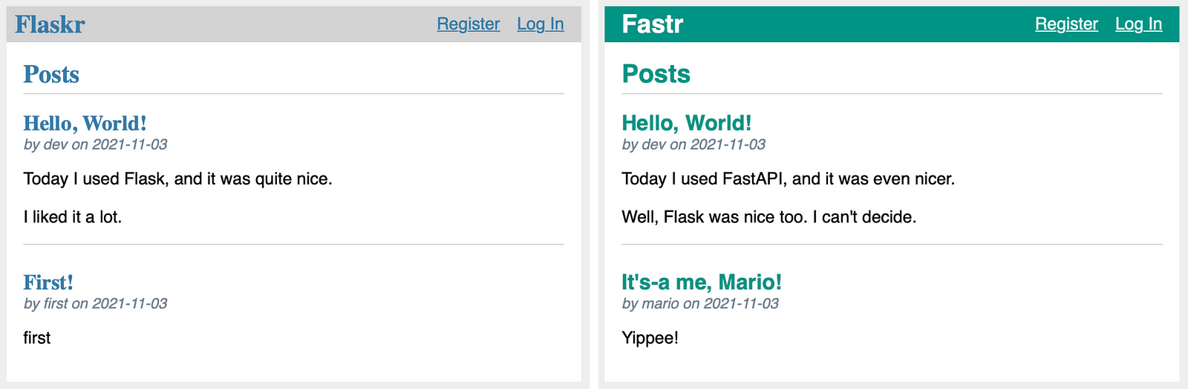Click the "Today I used Flask" paragraph
The height and width of the screenshot is (389, 1188).
pos(177,179)
